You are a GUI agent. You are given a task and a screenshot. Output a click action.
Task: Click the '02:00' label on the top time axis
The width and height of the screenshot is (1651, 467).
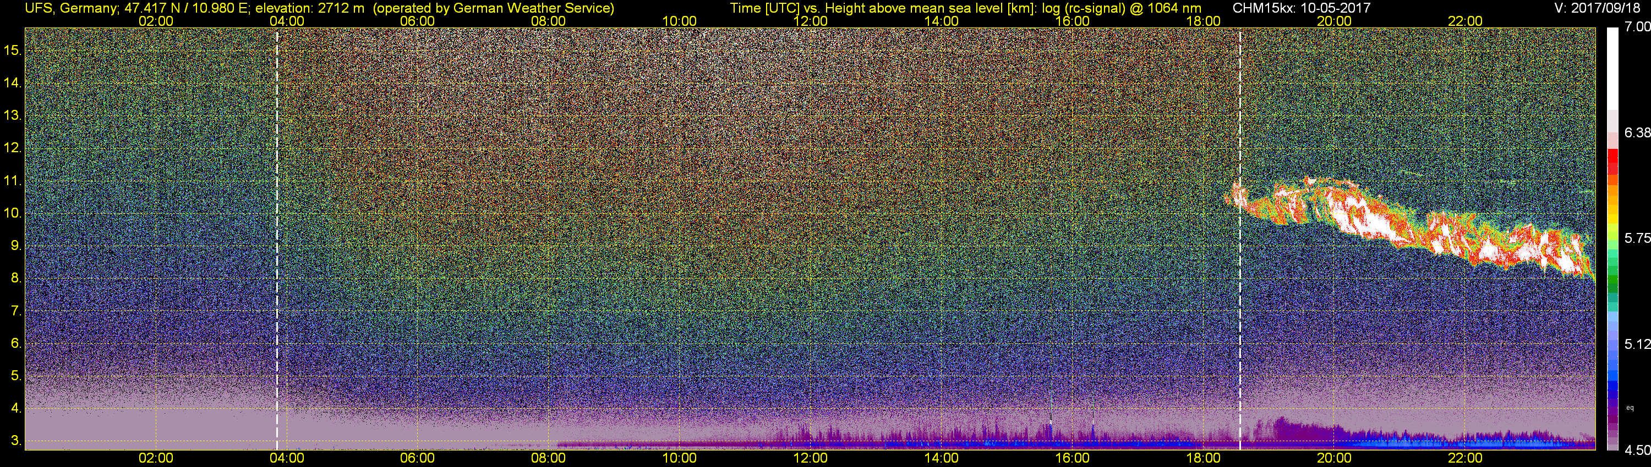156,21
